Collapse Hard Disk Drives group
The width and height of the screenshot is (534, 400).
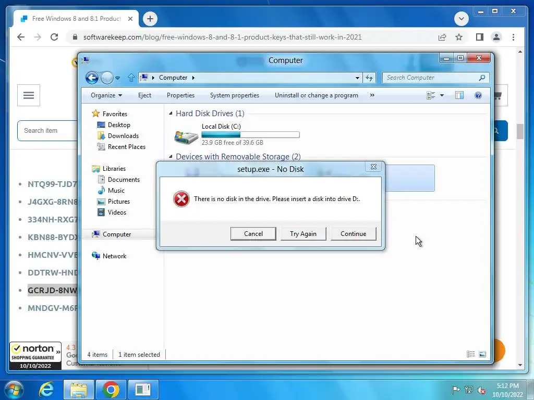pos(171,114)
